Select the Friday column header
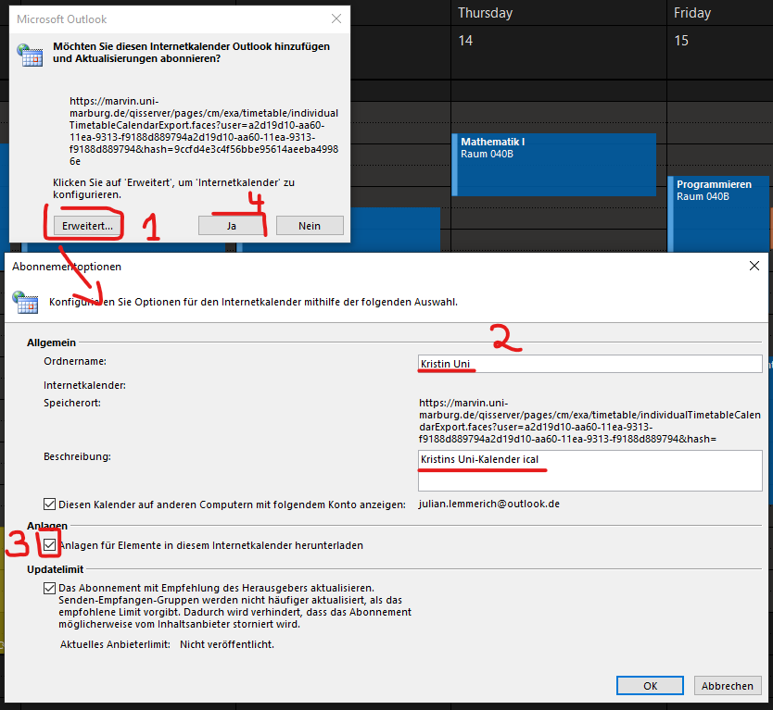This screenshot has height=710, width=773. [692, 13]
